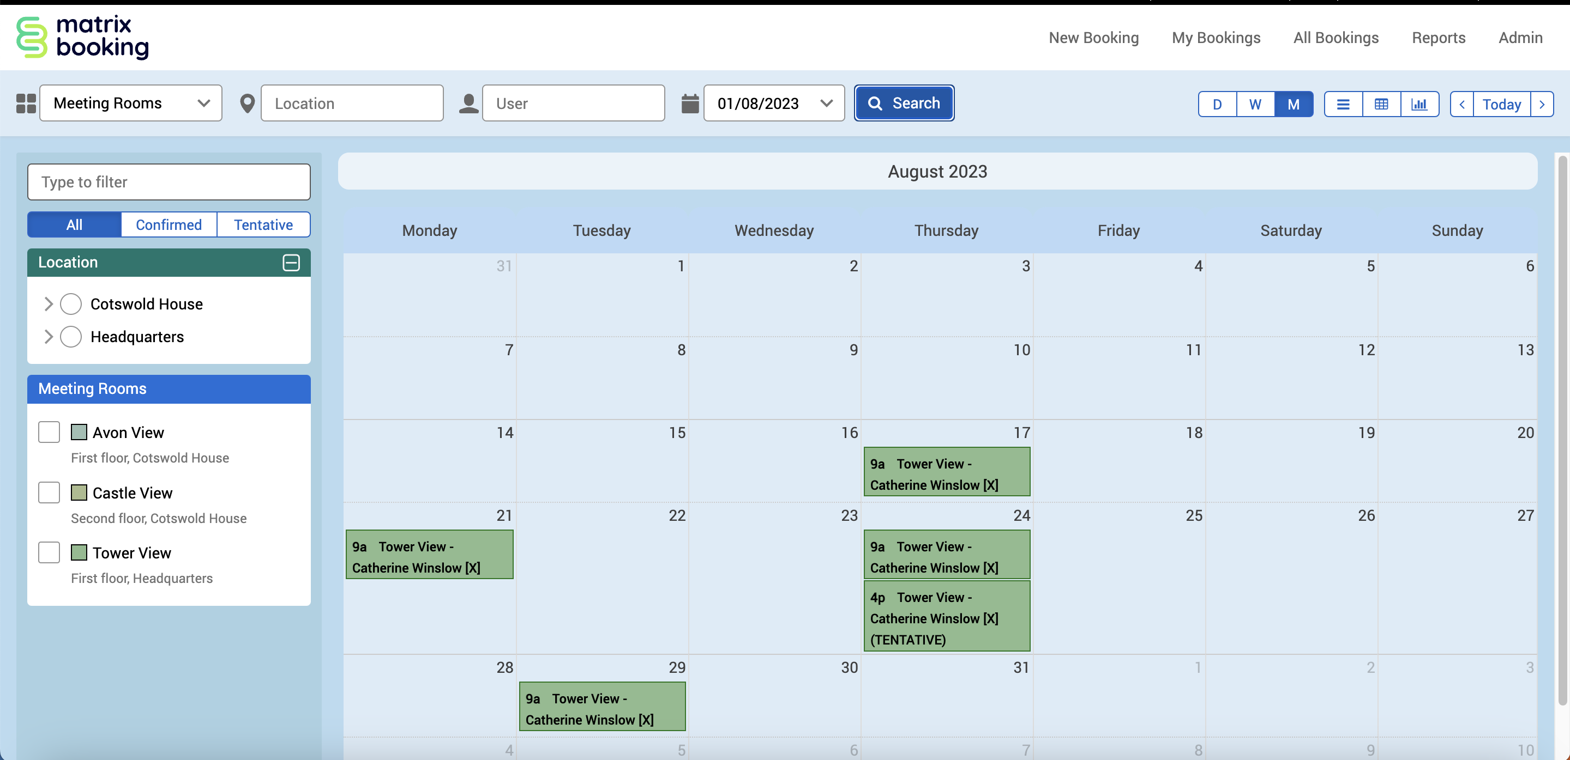Check the Avon View checkbox
This screenshot has width=1570, height=760.
pyautogui.click(x=49, y=432)
